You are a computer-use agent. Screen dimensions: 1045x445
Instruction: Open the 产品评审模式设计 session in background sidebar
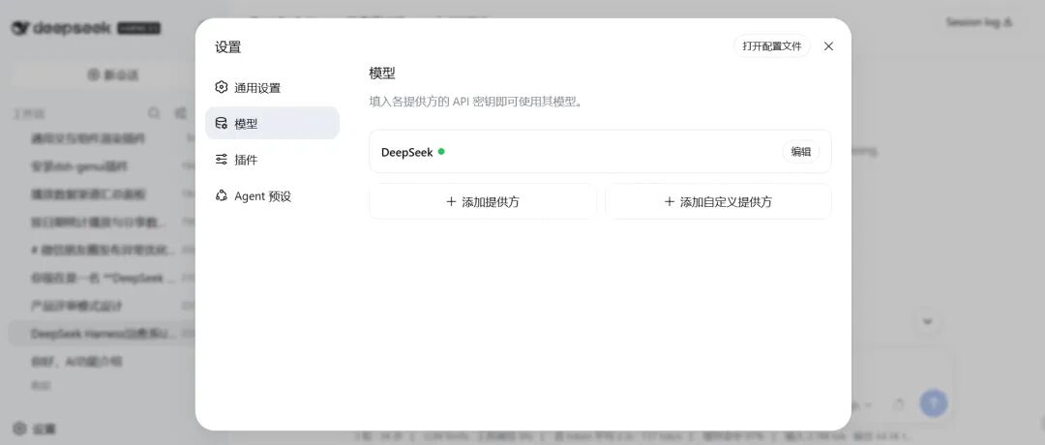76,306
